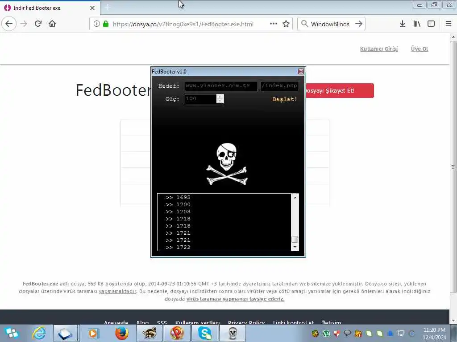Click the Güç value field showing 100
Viewport: 457px width, 342px height.
201,99
